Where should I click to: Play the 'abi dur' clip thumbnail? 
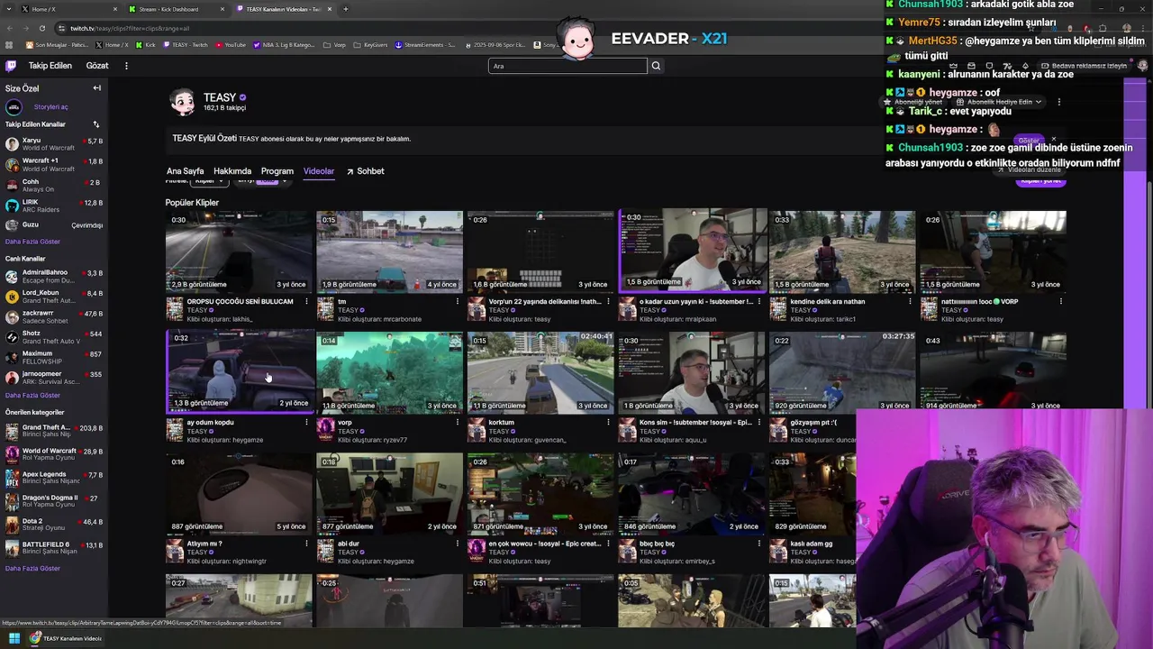coord(389,493)
